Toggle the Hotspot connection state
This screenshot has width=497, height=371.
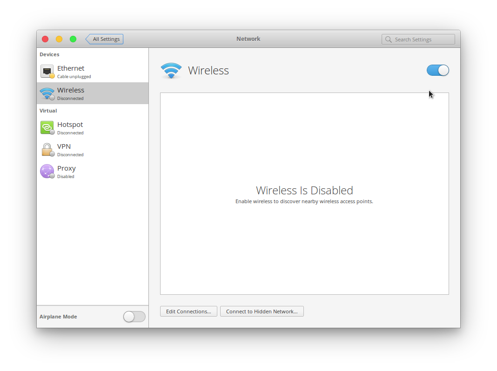point(51,132)
